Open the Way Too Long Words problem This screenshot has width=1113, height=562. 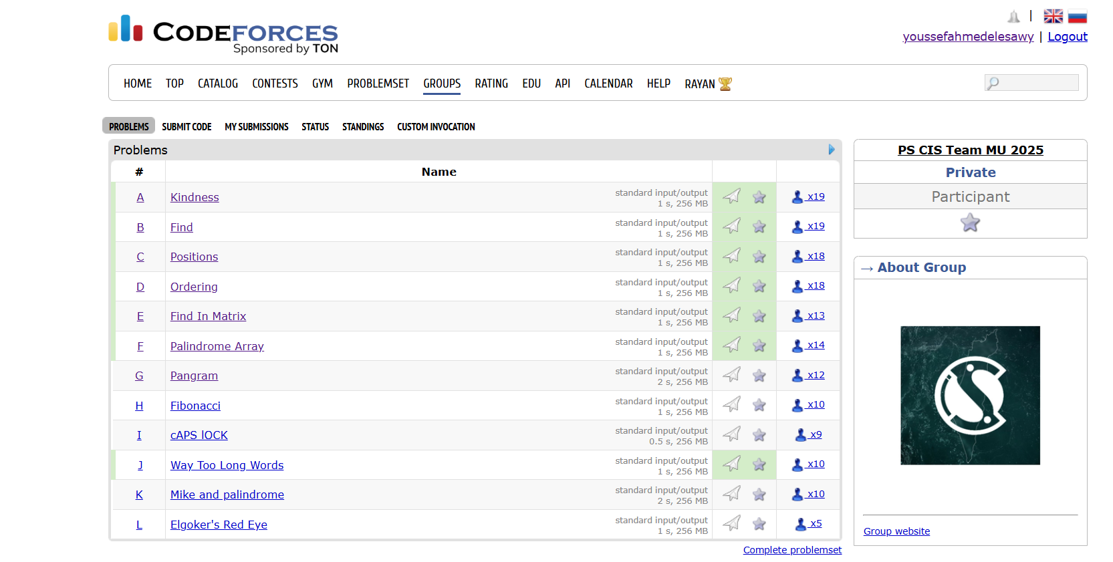227,465
